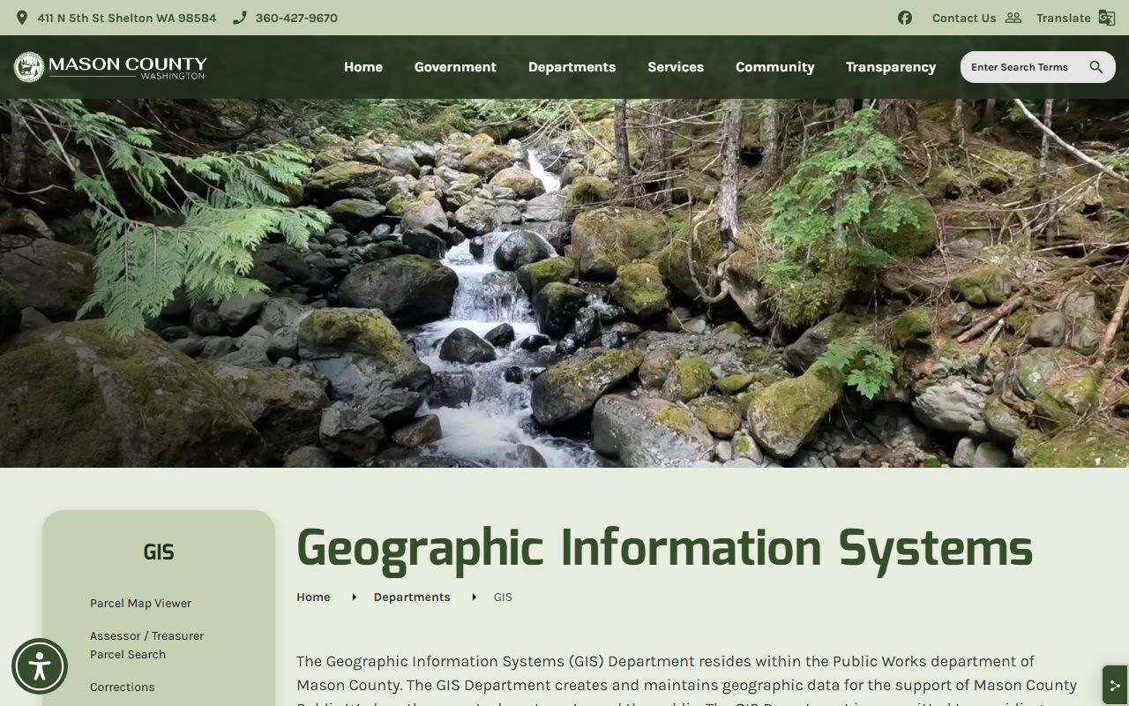1129x706 pixels.
Task: Click the search magnifier icon
Action: click(x=1096, y=67)
